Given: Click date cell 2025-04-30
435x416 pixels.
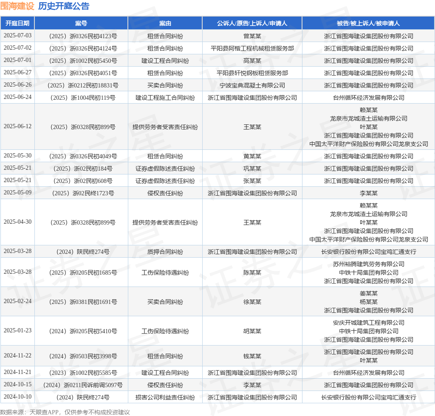Looking at the screenshot, I should [17, 222].
